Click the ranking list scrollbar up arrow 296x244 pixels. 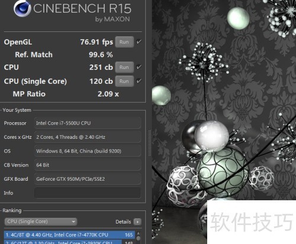tap(139, 233)
